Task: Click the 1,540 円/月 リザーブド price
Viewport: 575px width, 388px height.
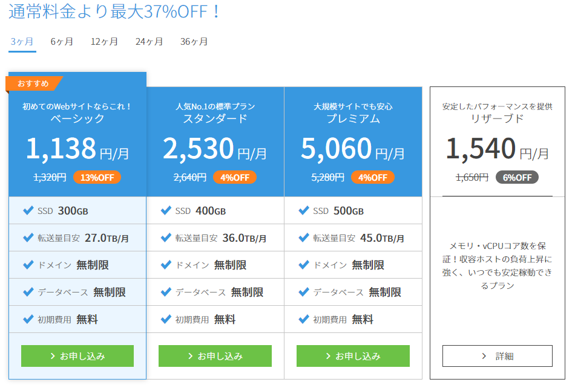Action: (497, 149)
